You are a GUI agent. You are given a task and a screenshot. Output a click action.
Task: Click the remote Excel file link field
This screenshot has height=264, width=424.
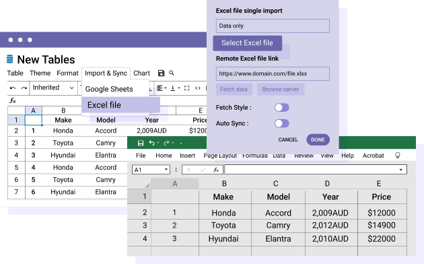pyautogui.click(x=273, y=73)
